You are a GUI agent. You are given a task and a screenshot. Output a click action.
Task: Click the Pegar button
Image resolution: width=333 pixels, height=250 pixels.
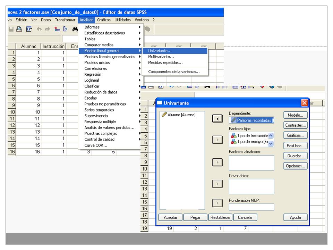pos(195,217)
